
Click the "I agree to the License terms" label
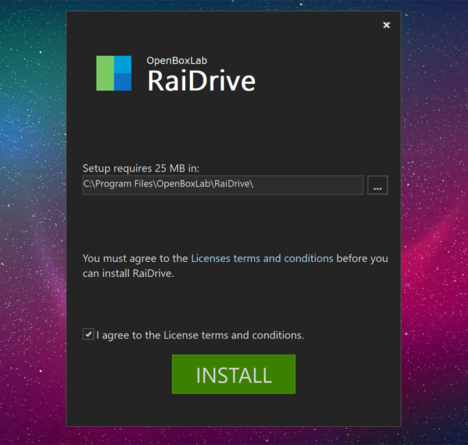pos(200,335)
